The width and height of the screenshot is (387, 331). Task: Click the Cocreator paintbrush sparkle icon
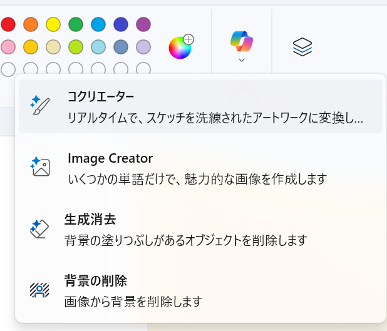coord(39,105)
